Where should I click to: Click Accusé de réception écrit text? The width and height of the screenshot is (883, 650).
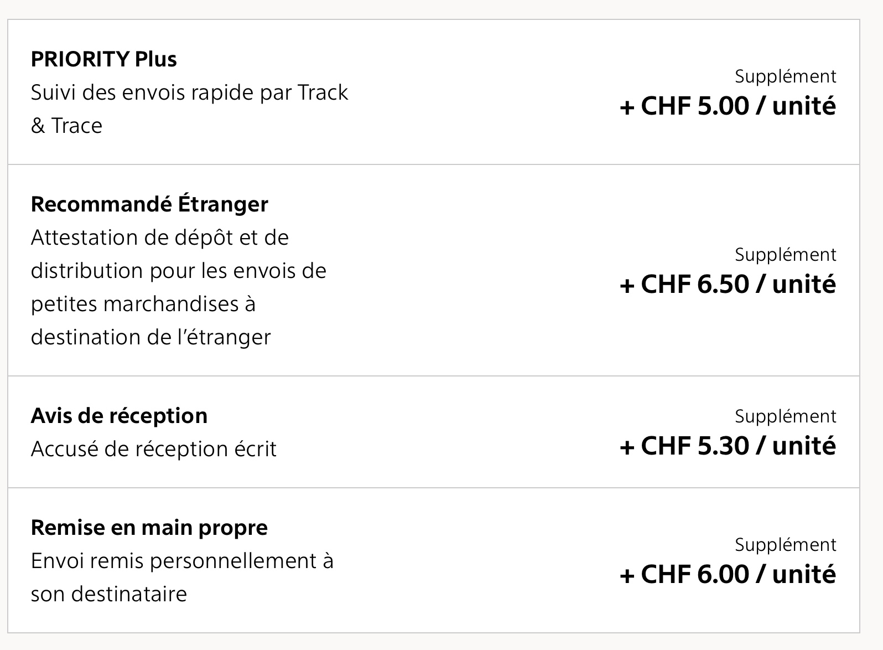(154, 449)
